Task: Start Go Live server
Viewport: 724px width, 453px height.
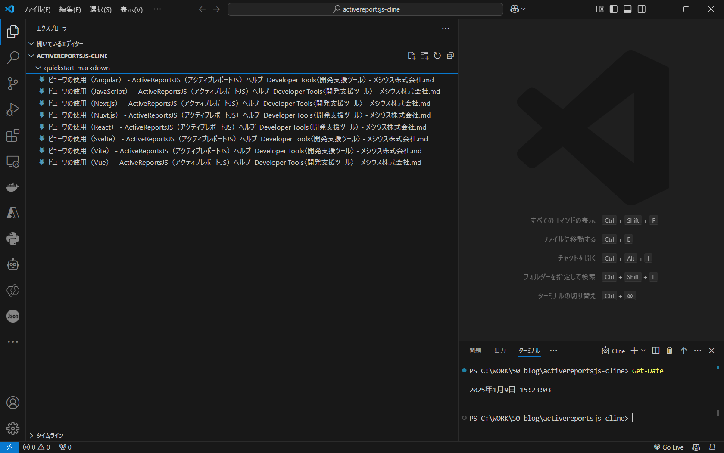Action: [x=669, y=447]
